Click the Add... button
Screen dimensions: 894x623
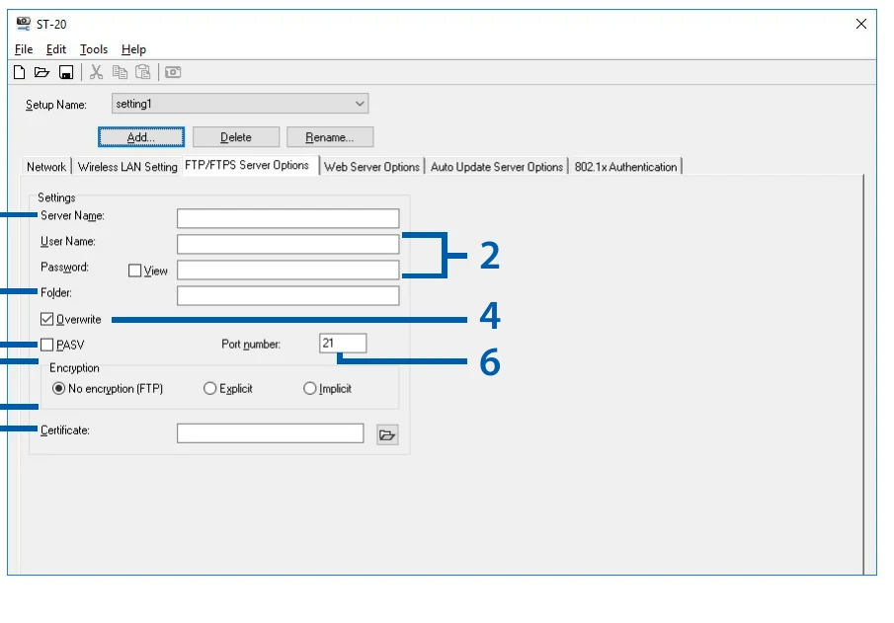[x=141, y=137]
